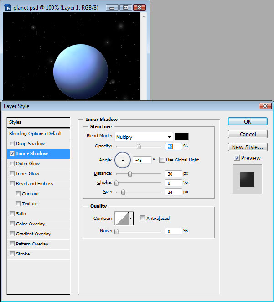This screenshot has width=274, height=302.
Task: Click the OK button
Action: [248, 121]
